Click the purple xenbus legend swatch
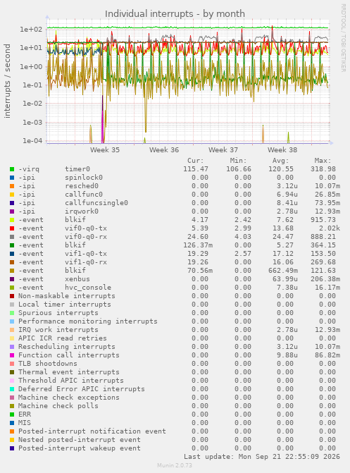The height and width of the screenshot is (473, 350). pos(12,279)
